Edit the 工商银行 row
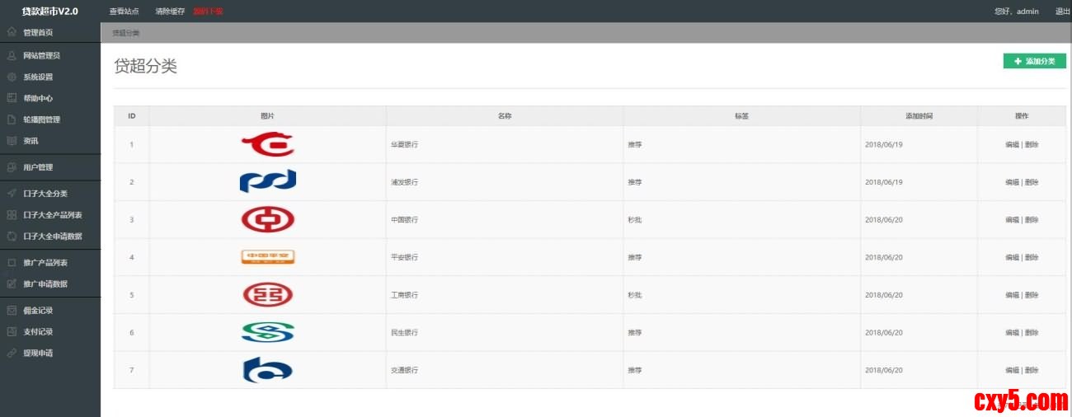The image size is (1072, 417). point(1012,295)
